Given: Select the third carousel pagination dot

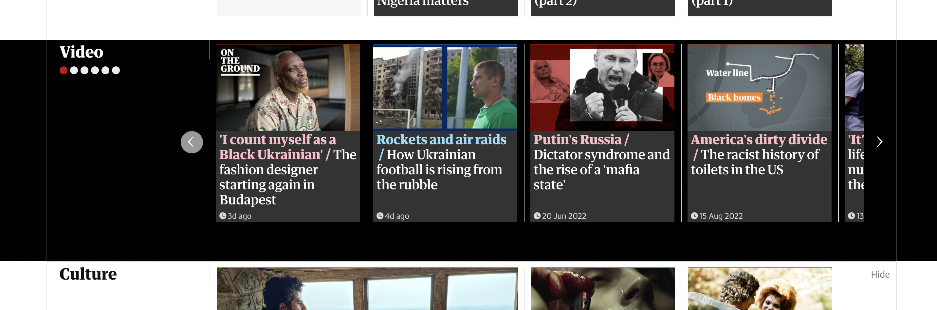Looking at the screenshot, I should pos(84,71).
